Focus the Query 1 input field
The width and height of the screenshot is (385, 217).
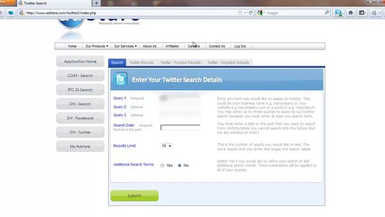pyautogui.click(x=180, y=98)
